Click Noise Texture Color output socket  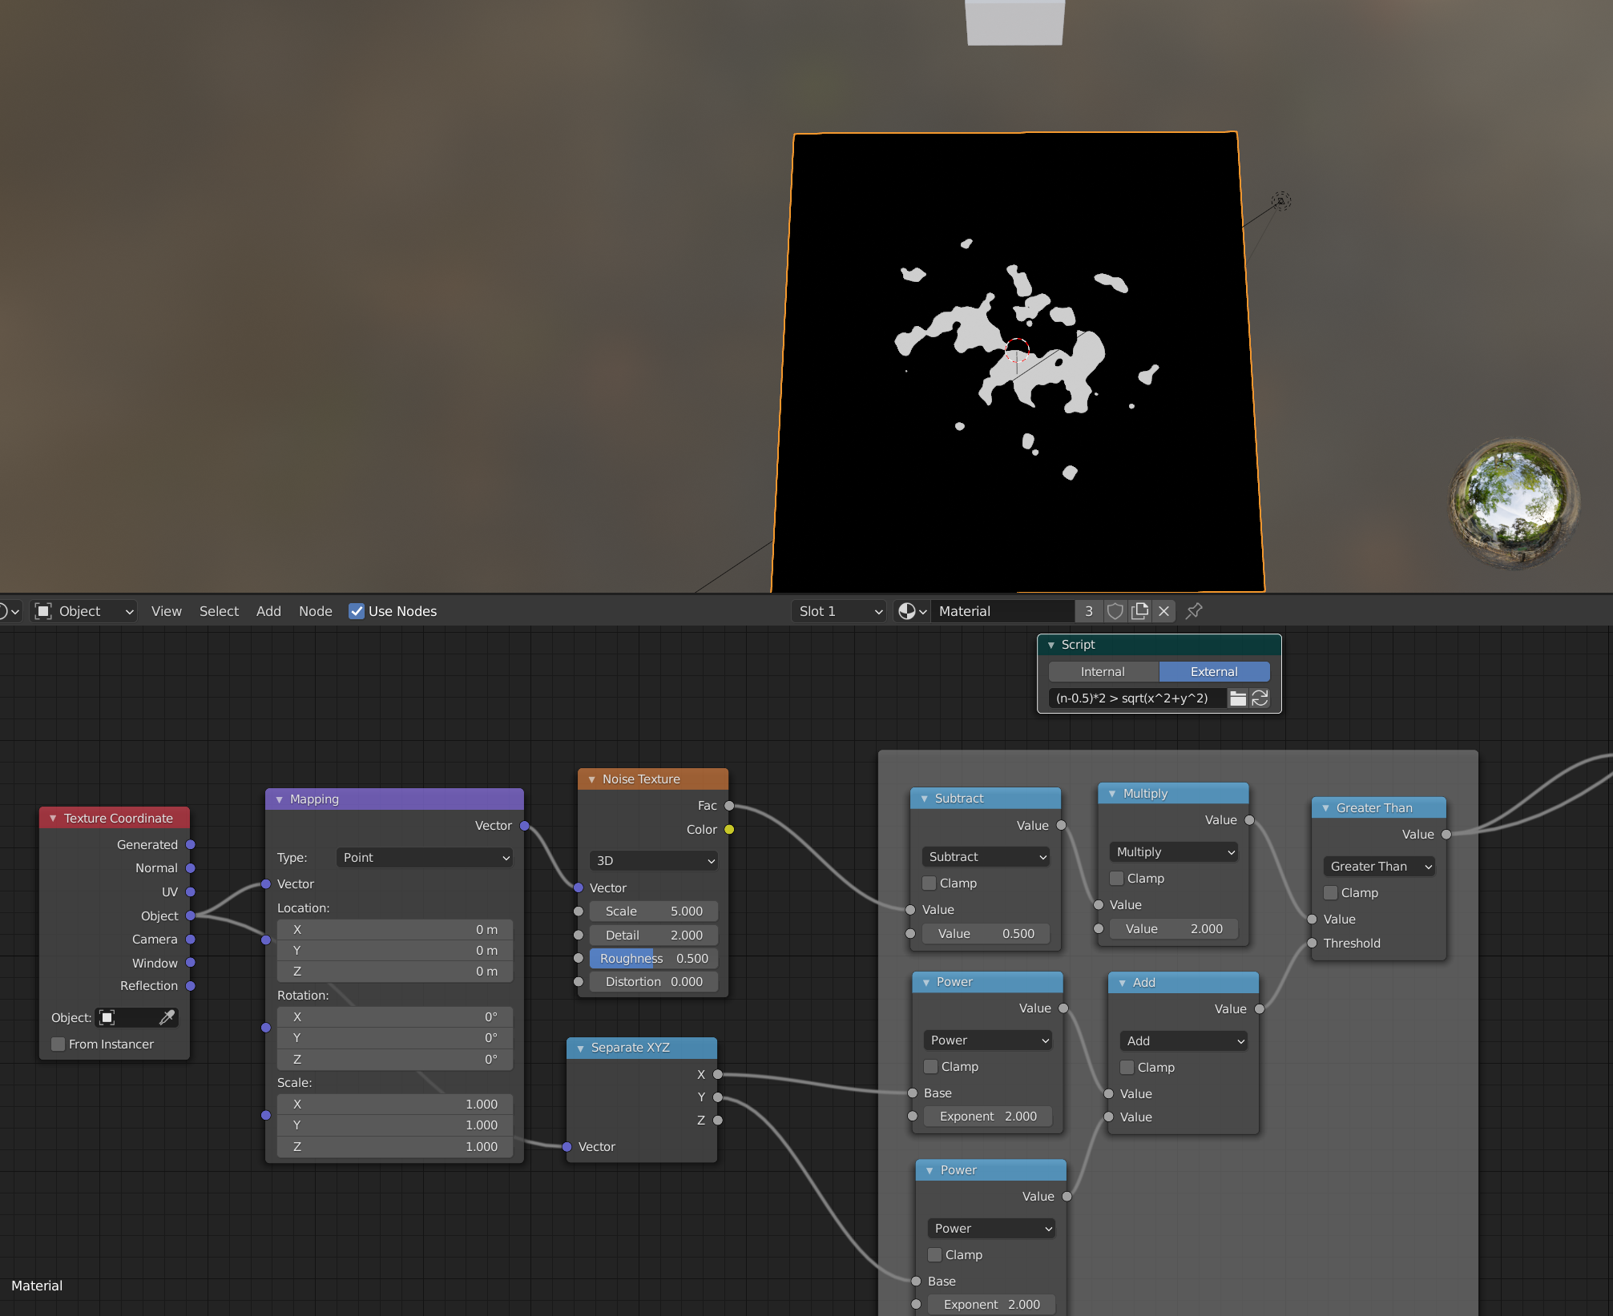[729, 829]
